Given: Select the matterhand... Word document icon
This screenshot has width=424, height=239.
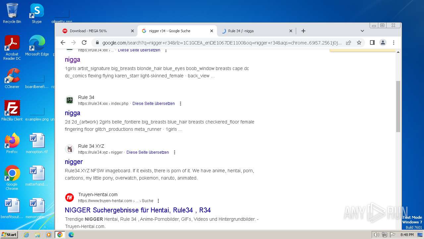Looking at the screenshot, I should [x=37, y=176].
